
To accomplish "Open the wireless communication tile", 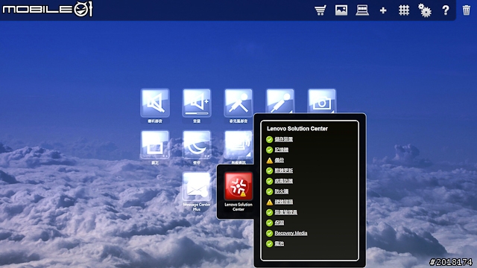I will coord(238,145).
